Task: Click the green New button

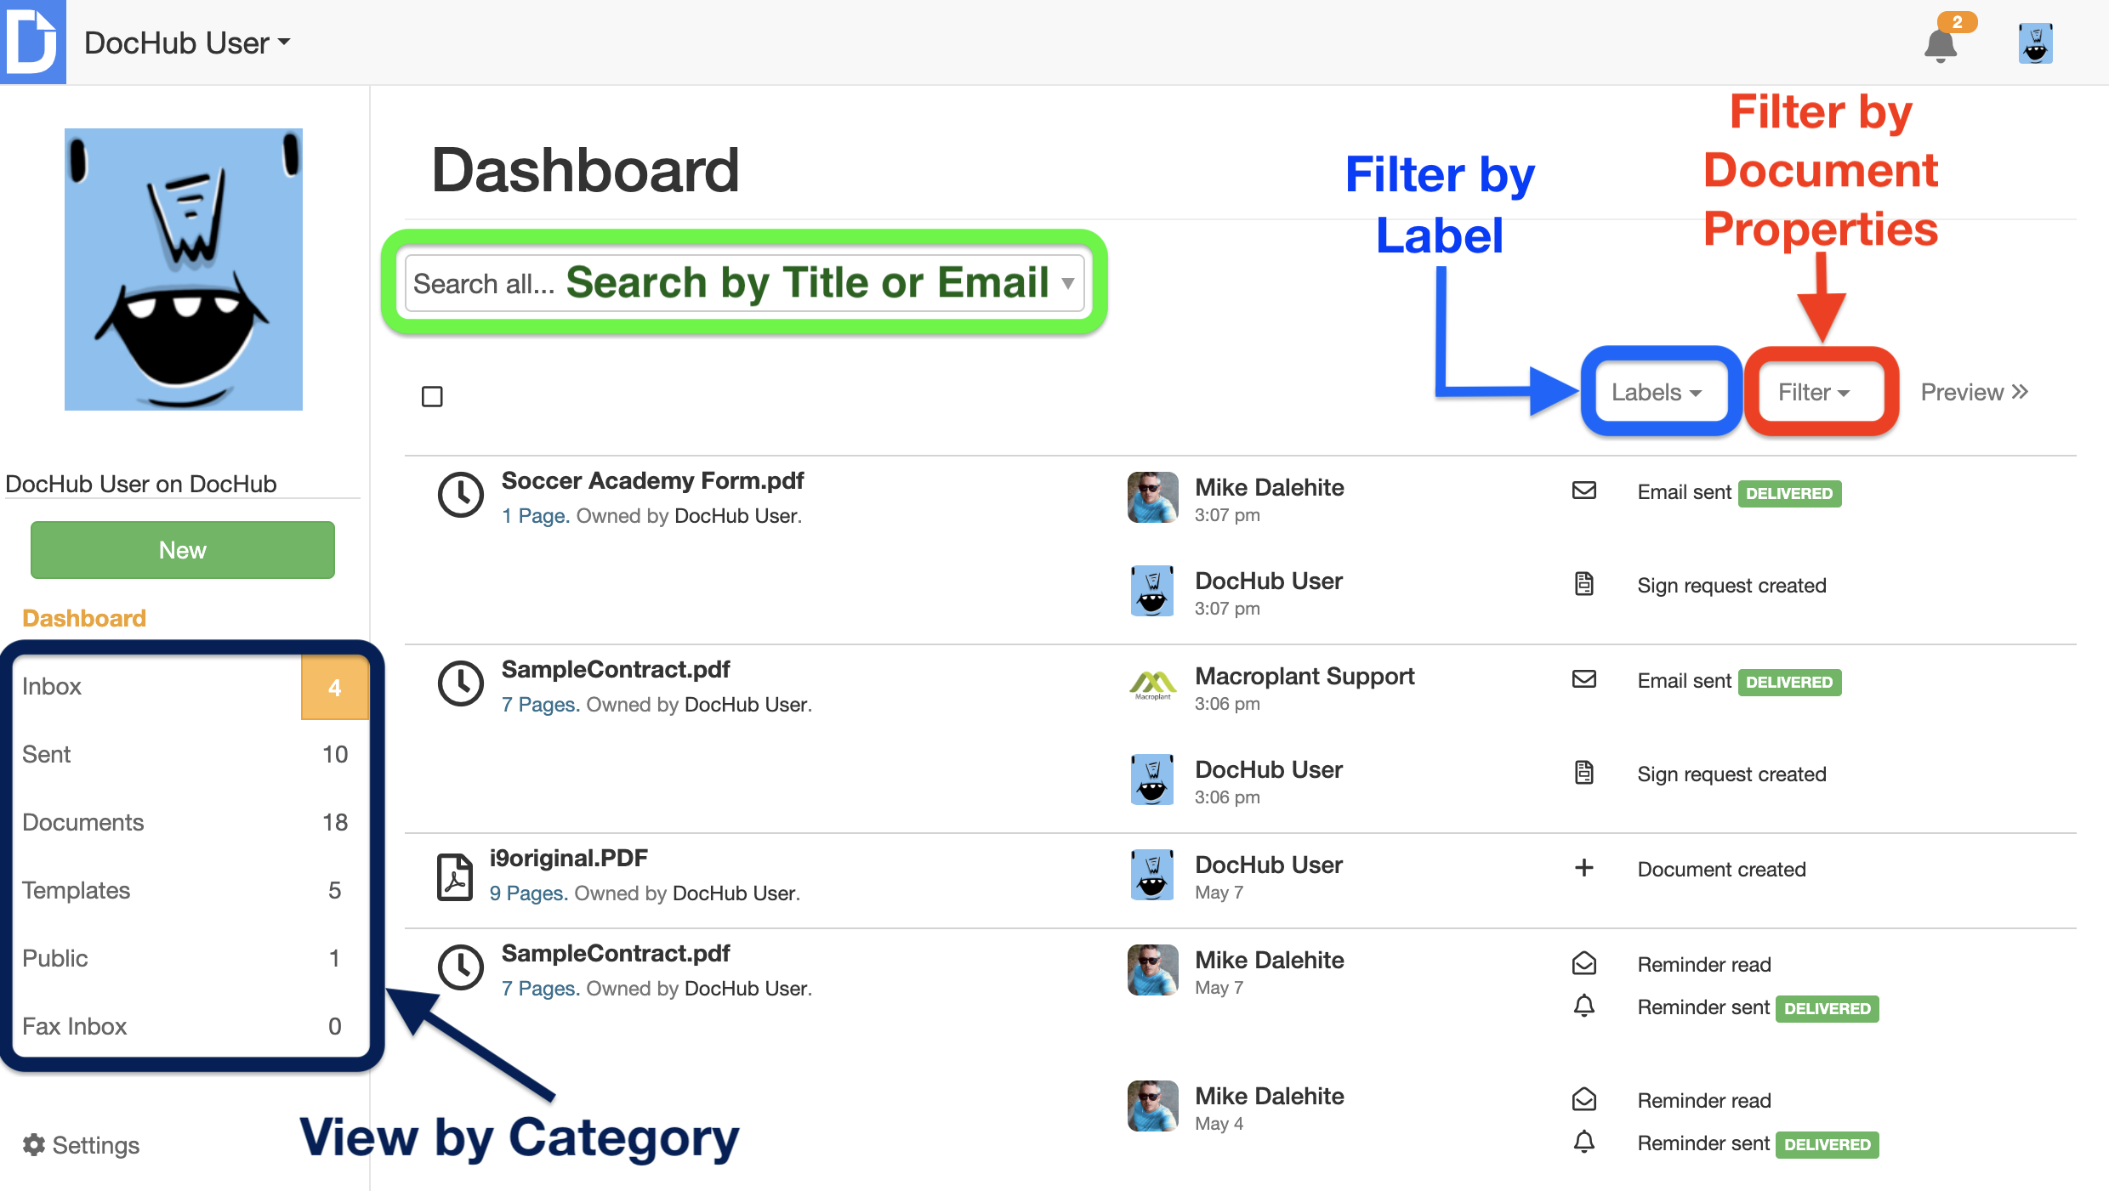Action: point(183,550)
